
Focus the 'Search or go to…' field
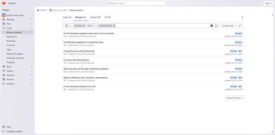point(138,3)
